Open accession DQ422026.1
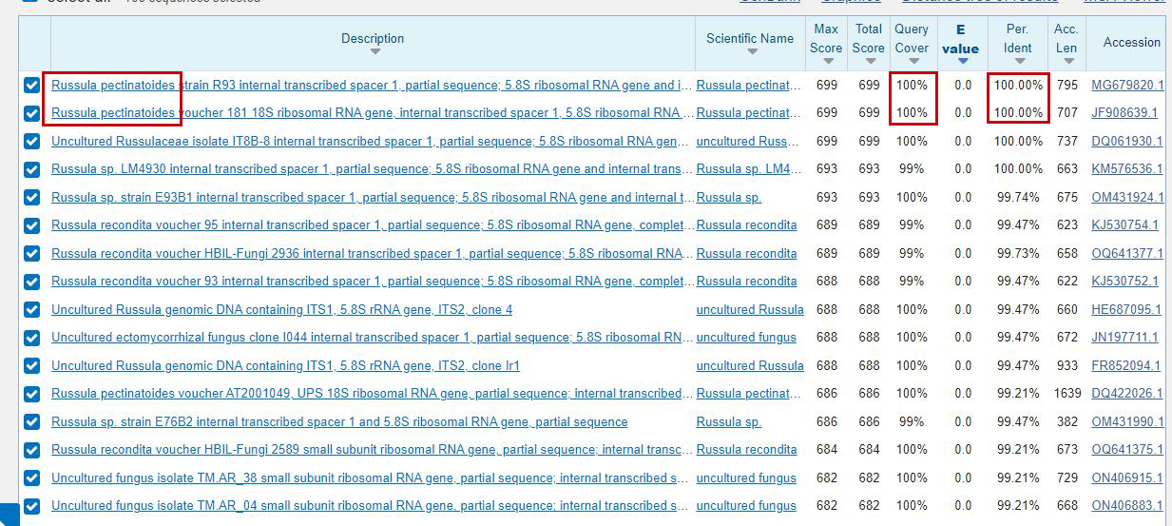 1126,393
